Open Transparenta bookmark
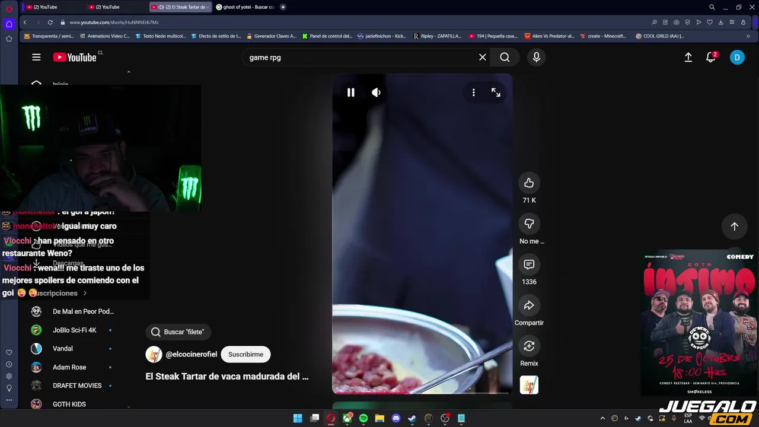Image resolution: width=759 pixels, height=427 pixels. tap(49, 36)
